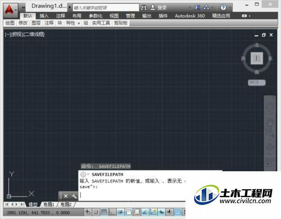Toggle Transparency display in status bar
This screenshot has width=281, height=219.
pyautogui.click(x=178, y=212)
